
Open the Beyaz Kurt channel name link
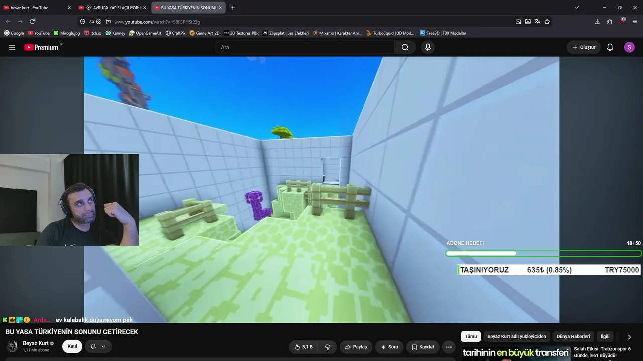click(x=36, y=343)
